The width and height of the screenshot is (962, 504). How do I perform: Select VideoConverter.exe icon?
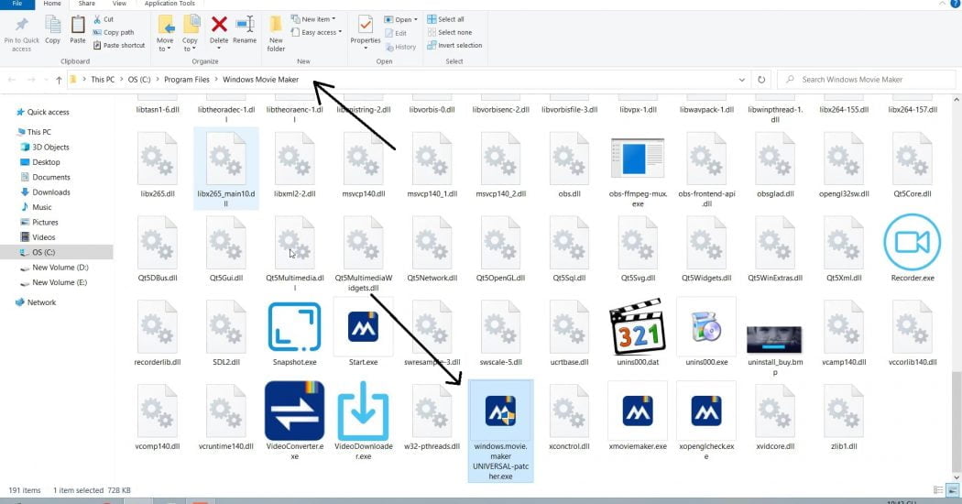coord(294,411)
